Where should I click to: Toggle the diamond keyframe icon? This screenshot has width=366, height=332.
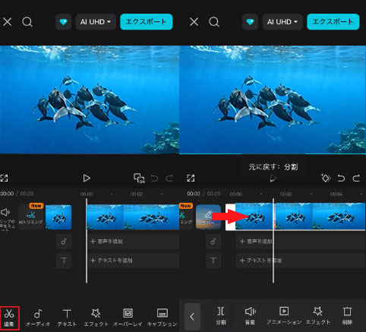[326, 178]
